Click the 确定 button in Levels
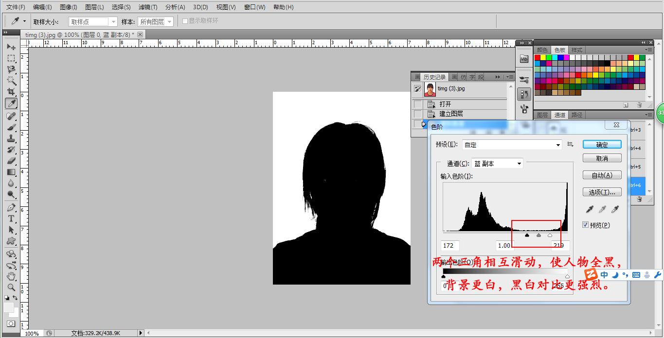664x338 pixels. 602,145
